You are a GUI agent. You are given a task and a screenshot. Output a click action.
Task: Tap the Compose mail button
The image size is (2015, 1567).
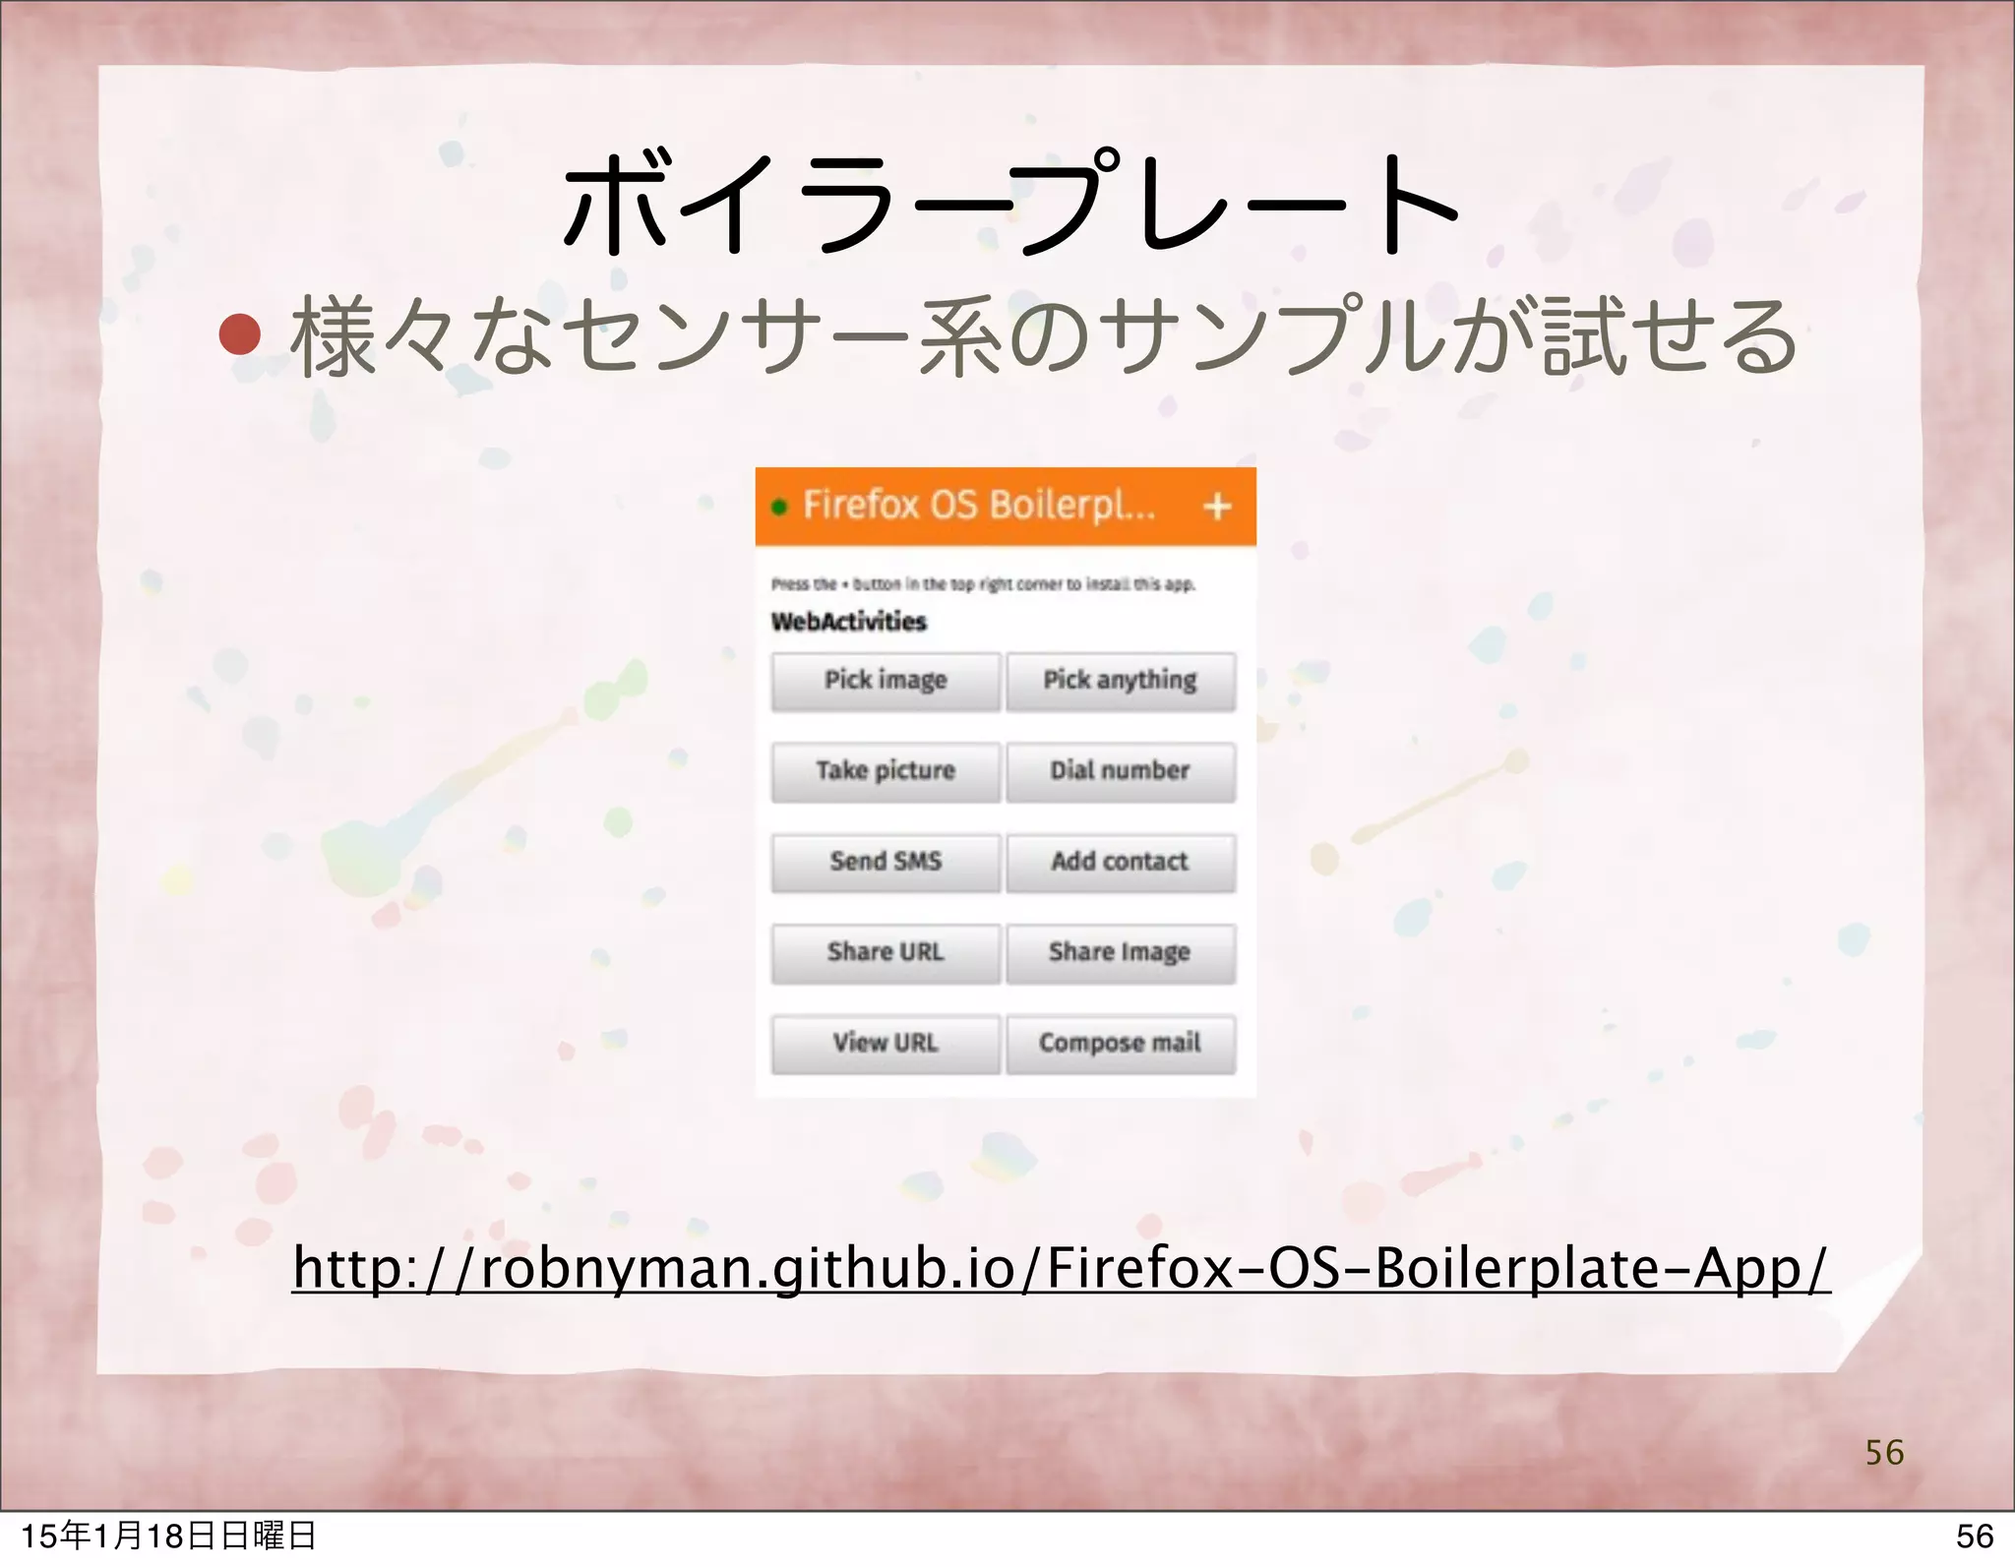tap(1120, 1044)
